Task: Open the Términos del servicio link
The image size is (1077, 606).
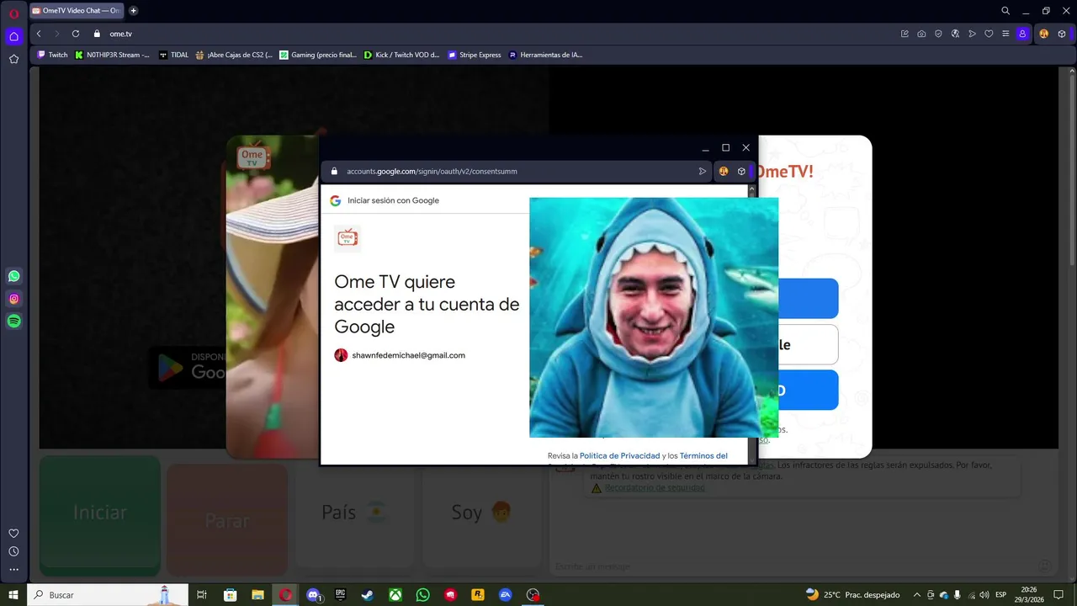Action: (x=703, y=455)
